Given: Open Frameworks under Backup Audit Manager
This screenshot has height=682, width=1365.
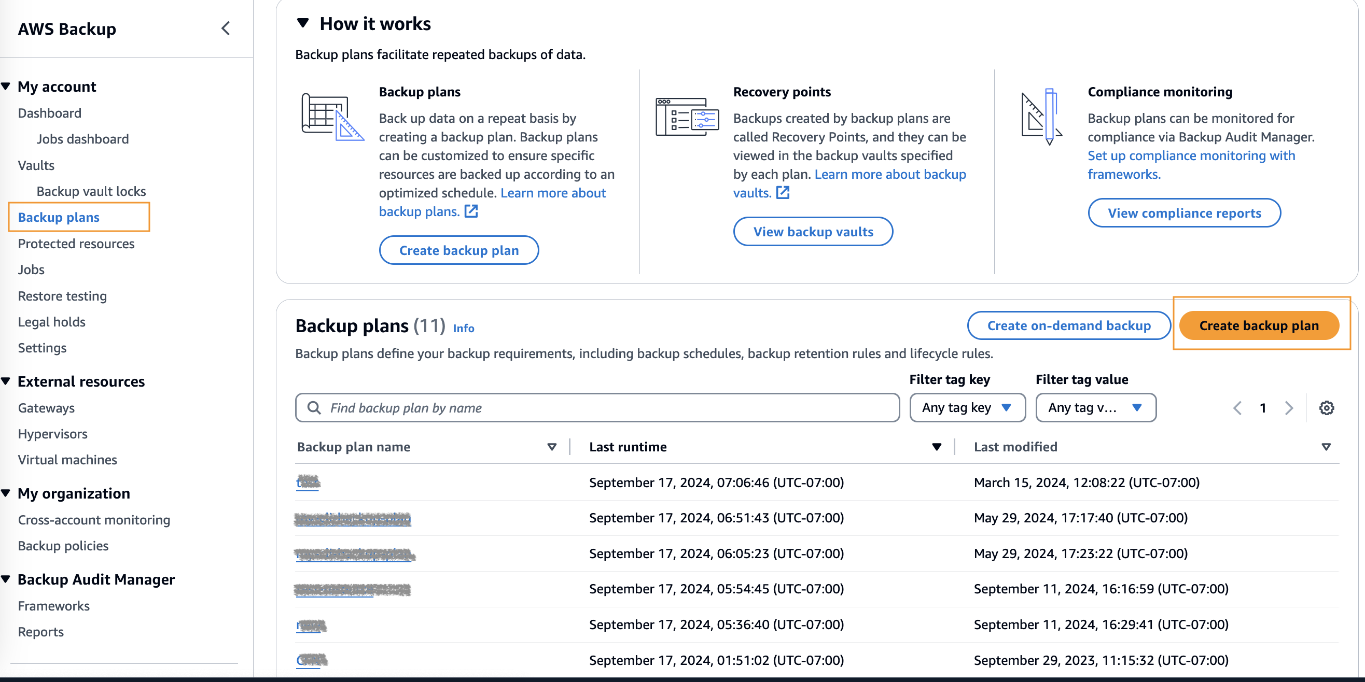Looking at the screenshot, I should pyautogui.click(x=53, y=606).
